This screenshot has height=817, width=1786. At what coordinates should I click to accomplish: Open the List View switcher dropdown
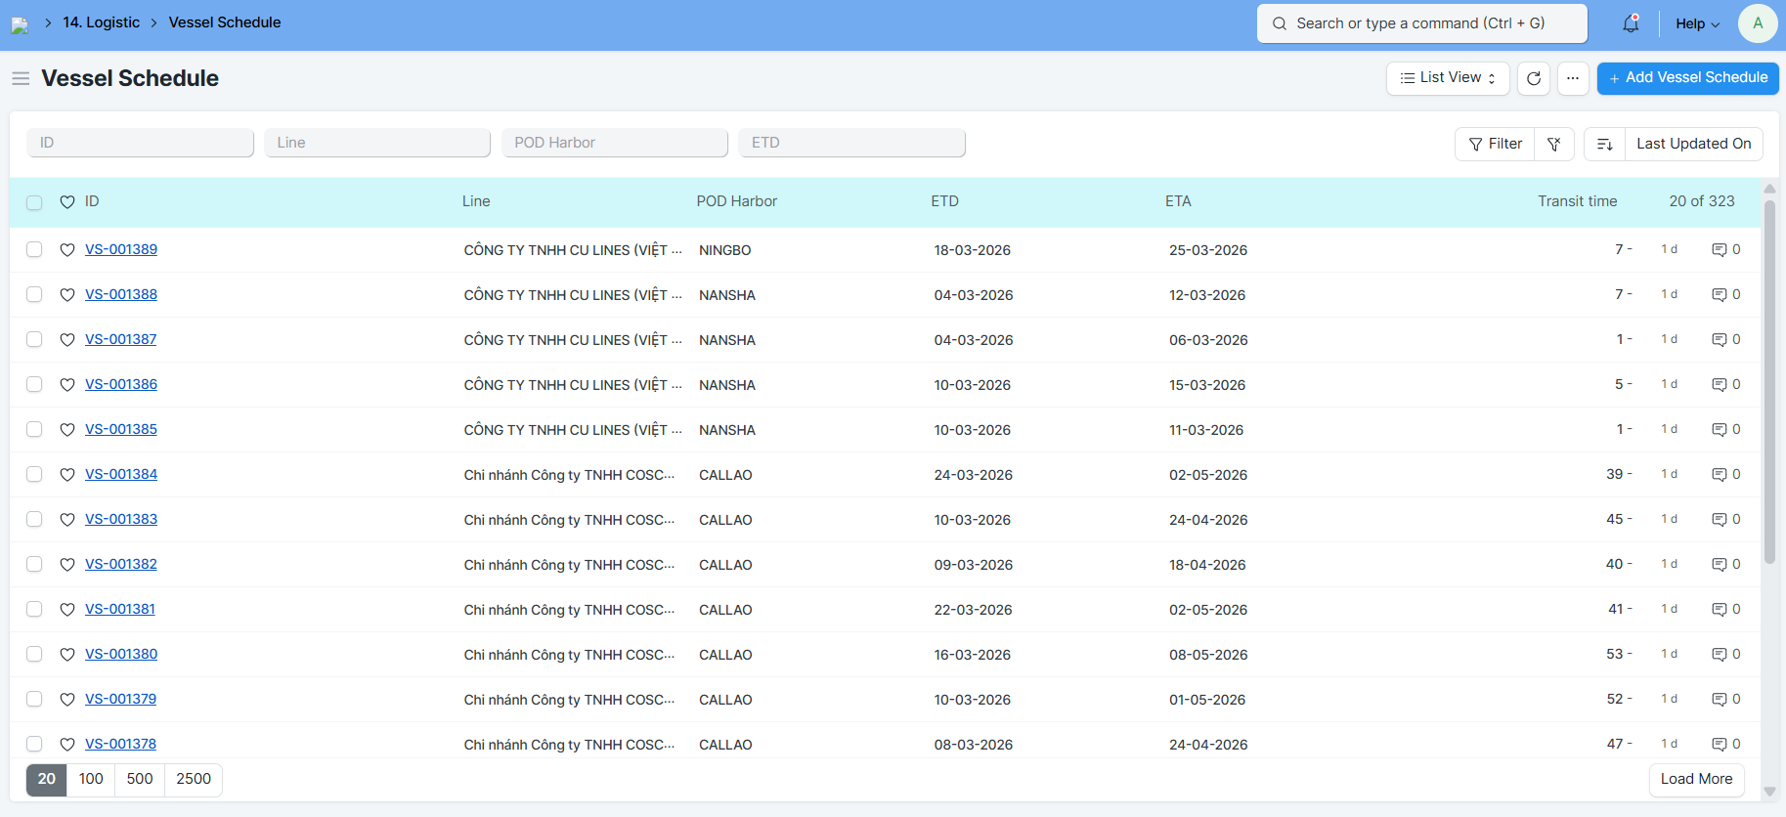(1448, 78)
